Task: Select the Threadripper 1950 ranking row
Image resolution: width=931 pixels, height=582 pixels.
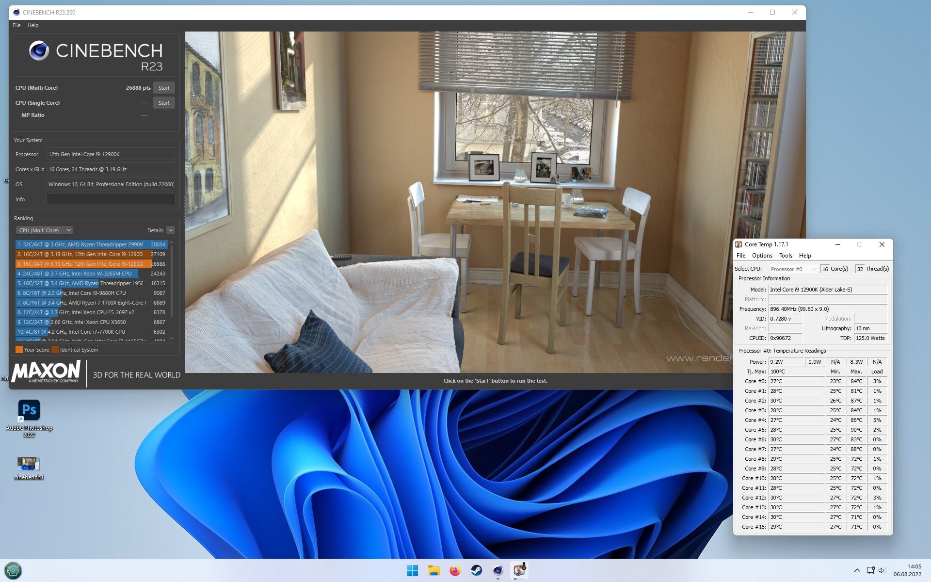Action: [91, 283]
